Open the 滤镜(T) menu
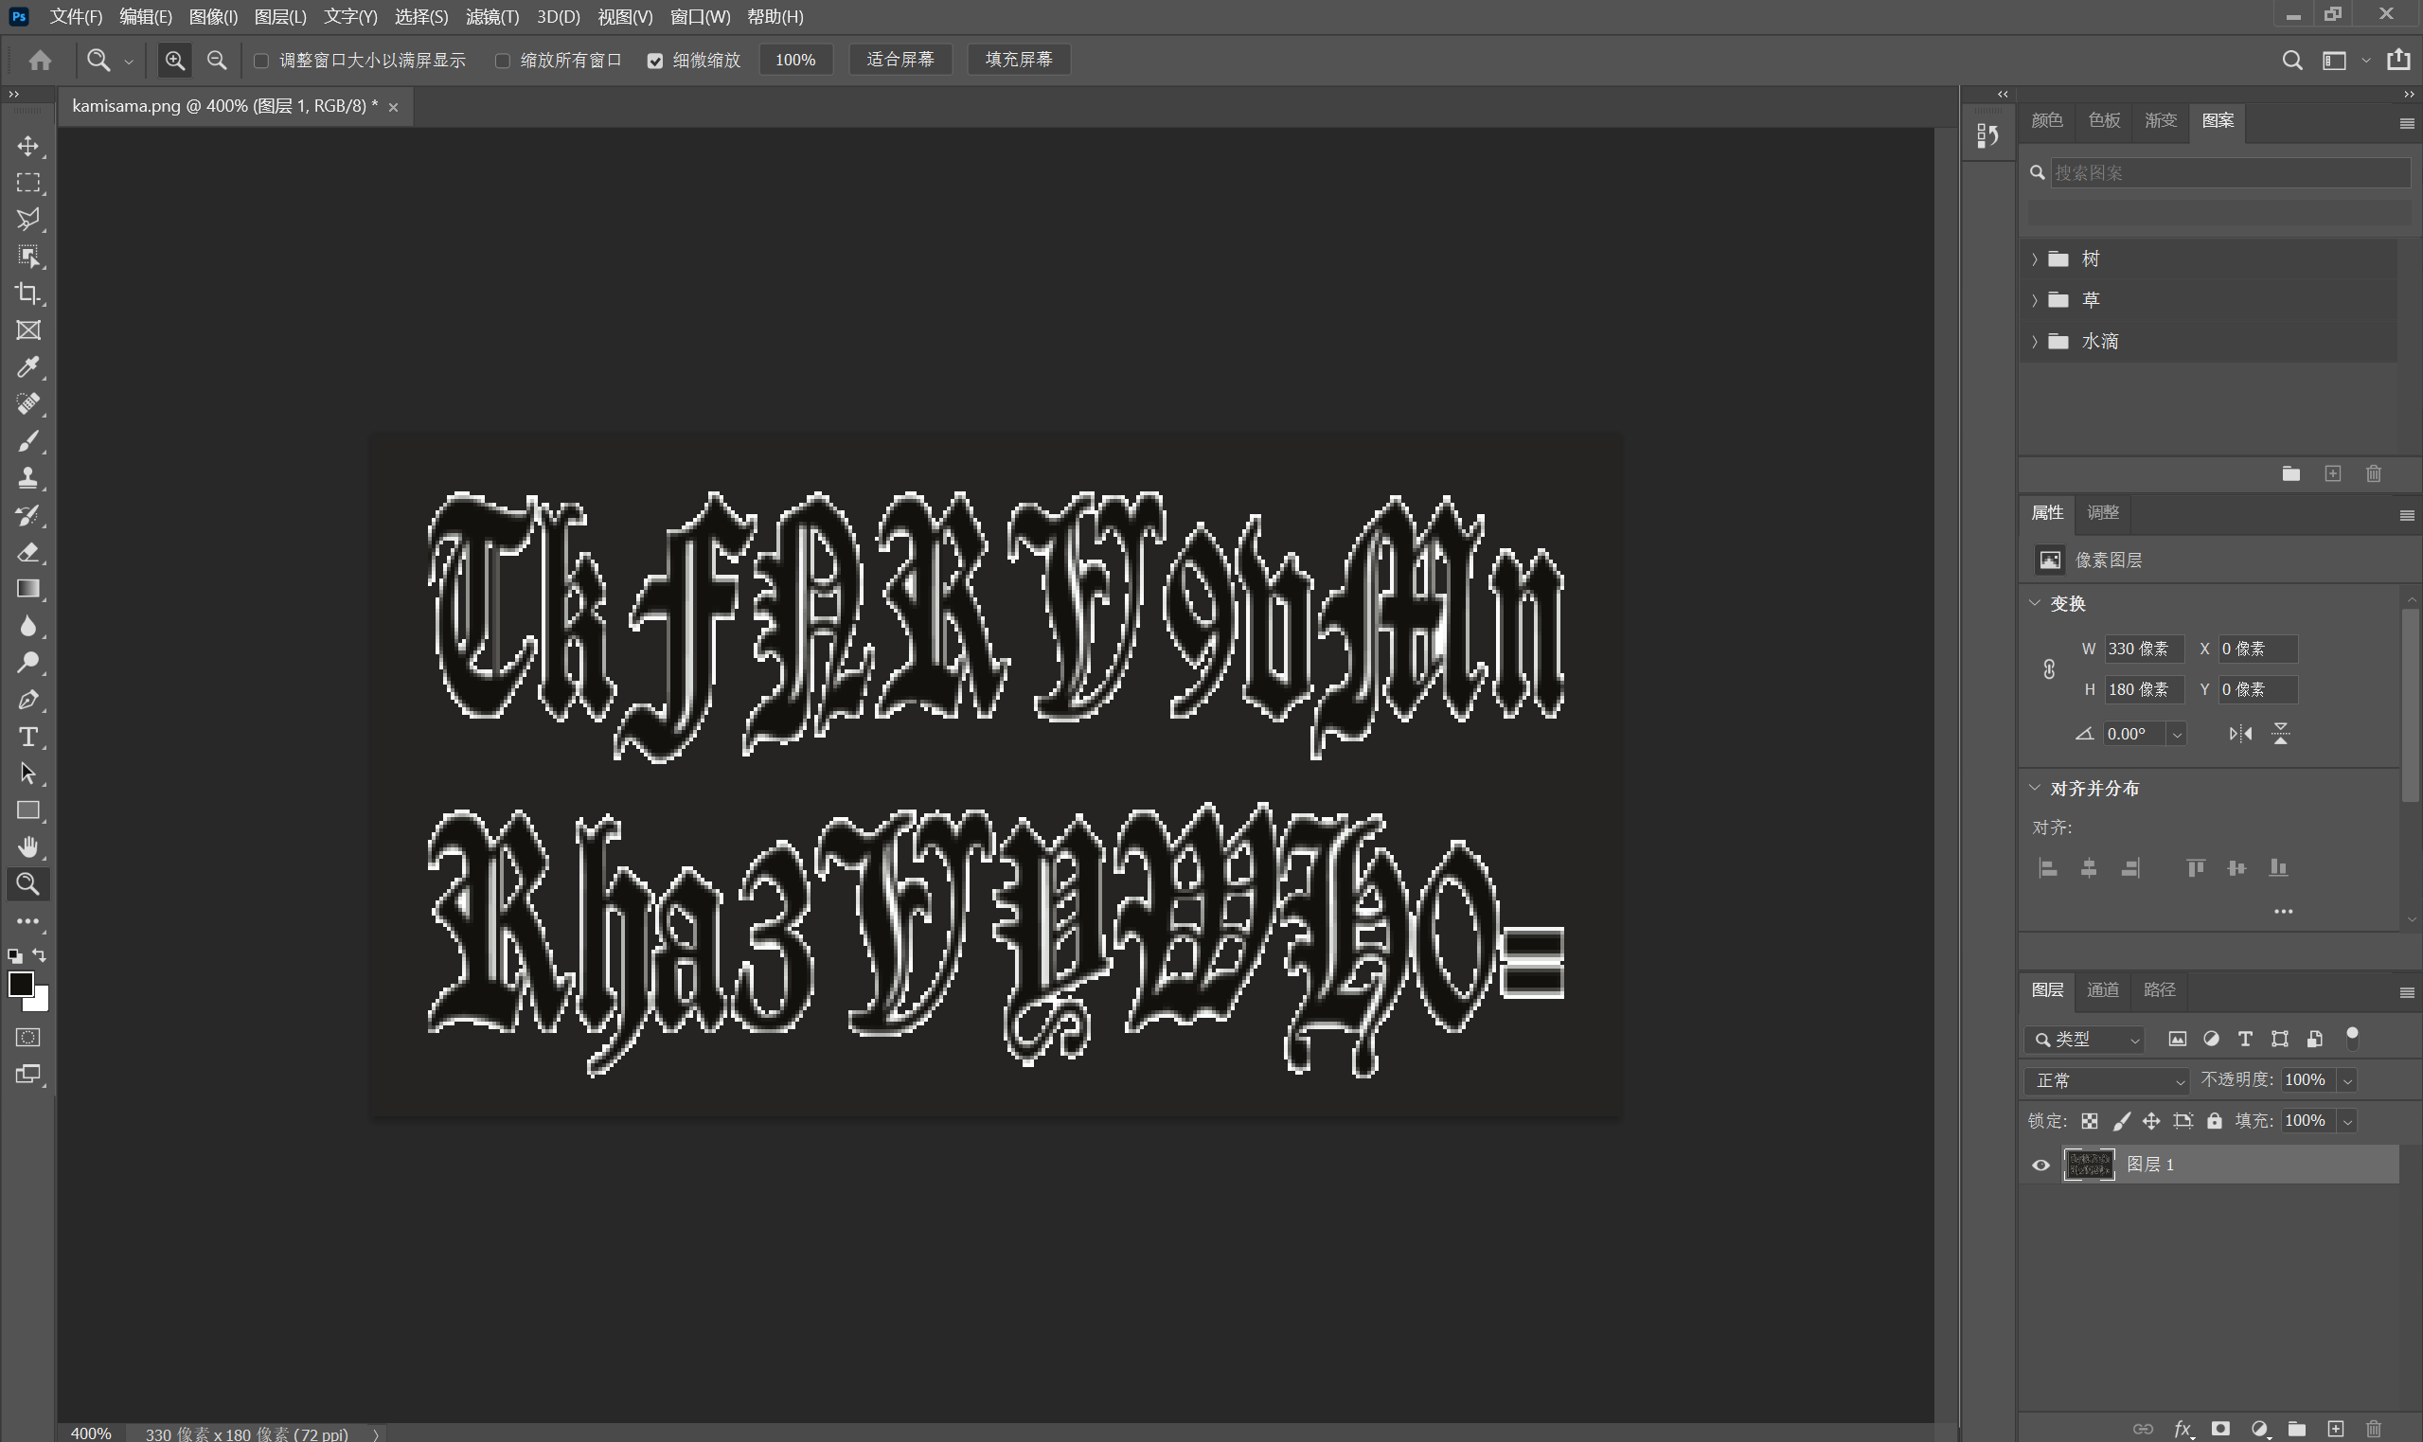Viewport: 2423px width, 1442px height. tap(492, 16)
